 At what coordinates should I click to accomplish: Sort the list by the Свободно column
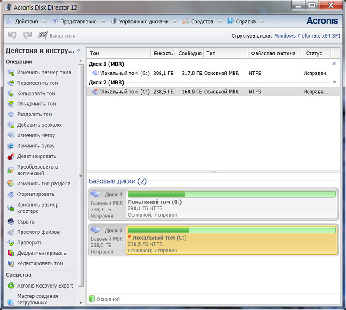[189, 53]
